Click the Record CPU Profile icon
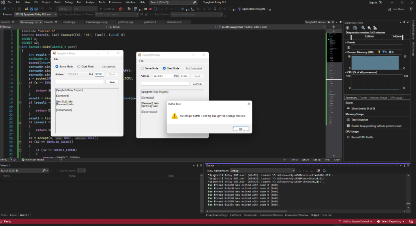Viewport: 416px width, 226px height. coord(349,137)
